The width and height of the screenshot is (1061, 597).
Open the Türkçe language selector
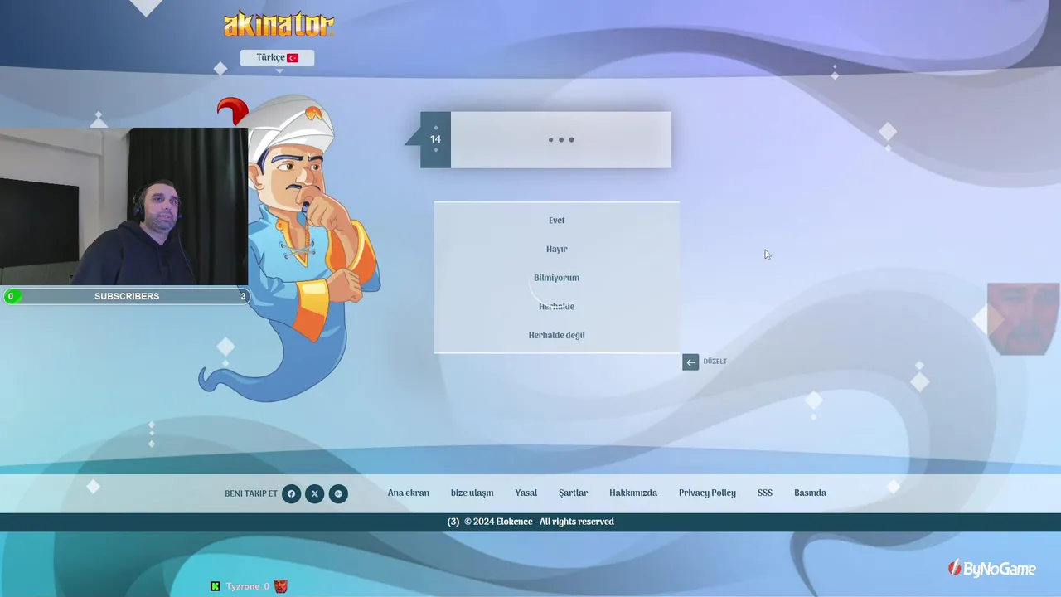277,58
